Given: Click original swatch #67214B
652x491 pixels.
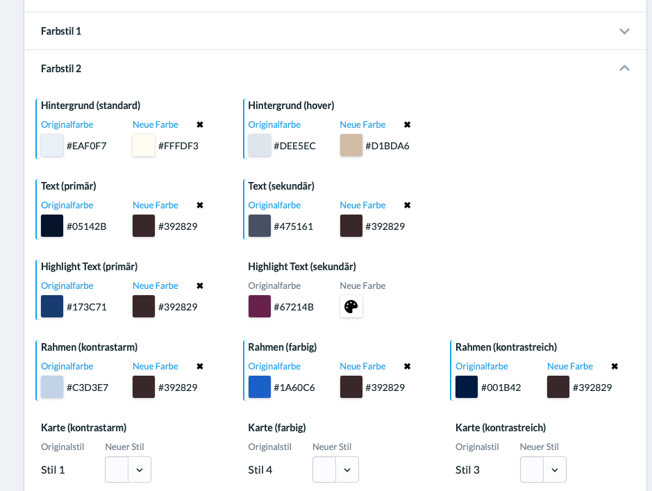Looking at the screenshot, I should point(260,306).
